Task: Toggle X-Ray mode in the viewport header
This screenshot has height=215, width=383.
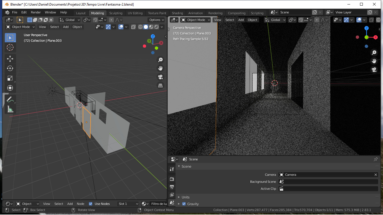Action: pyautogui.click(x=133, y=27)
